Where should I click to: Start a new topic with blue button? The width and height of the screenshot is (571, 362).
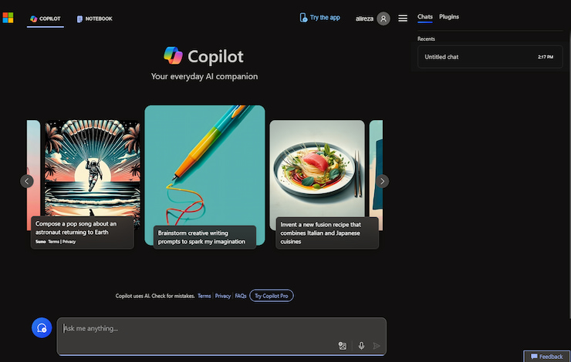(x=42, y=328)
